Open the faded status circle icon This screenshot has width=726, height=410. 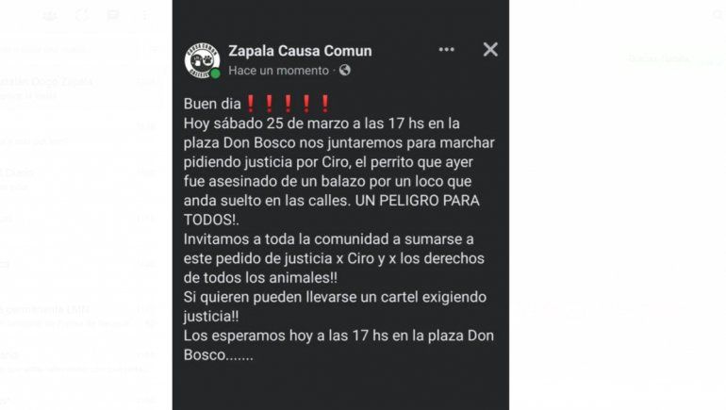[81, 15]
